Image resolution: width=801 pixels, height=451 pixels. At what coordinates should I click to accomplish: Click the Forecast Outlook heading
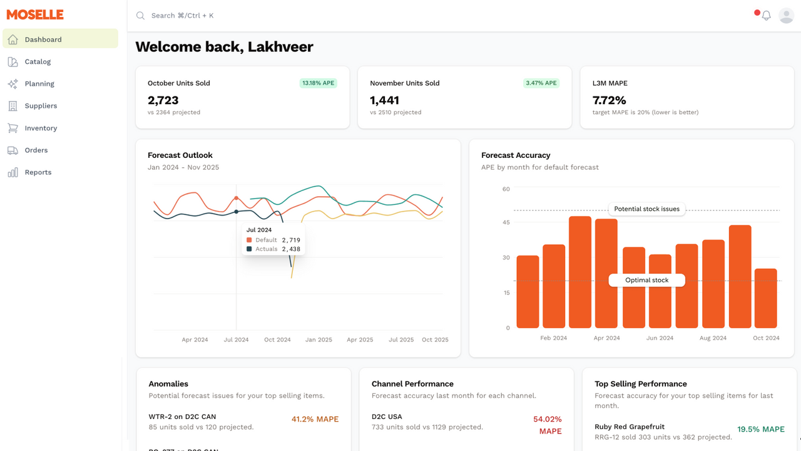(x=180, y=155)
